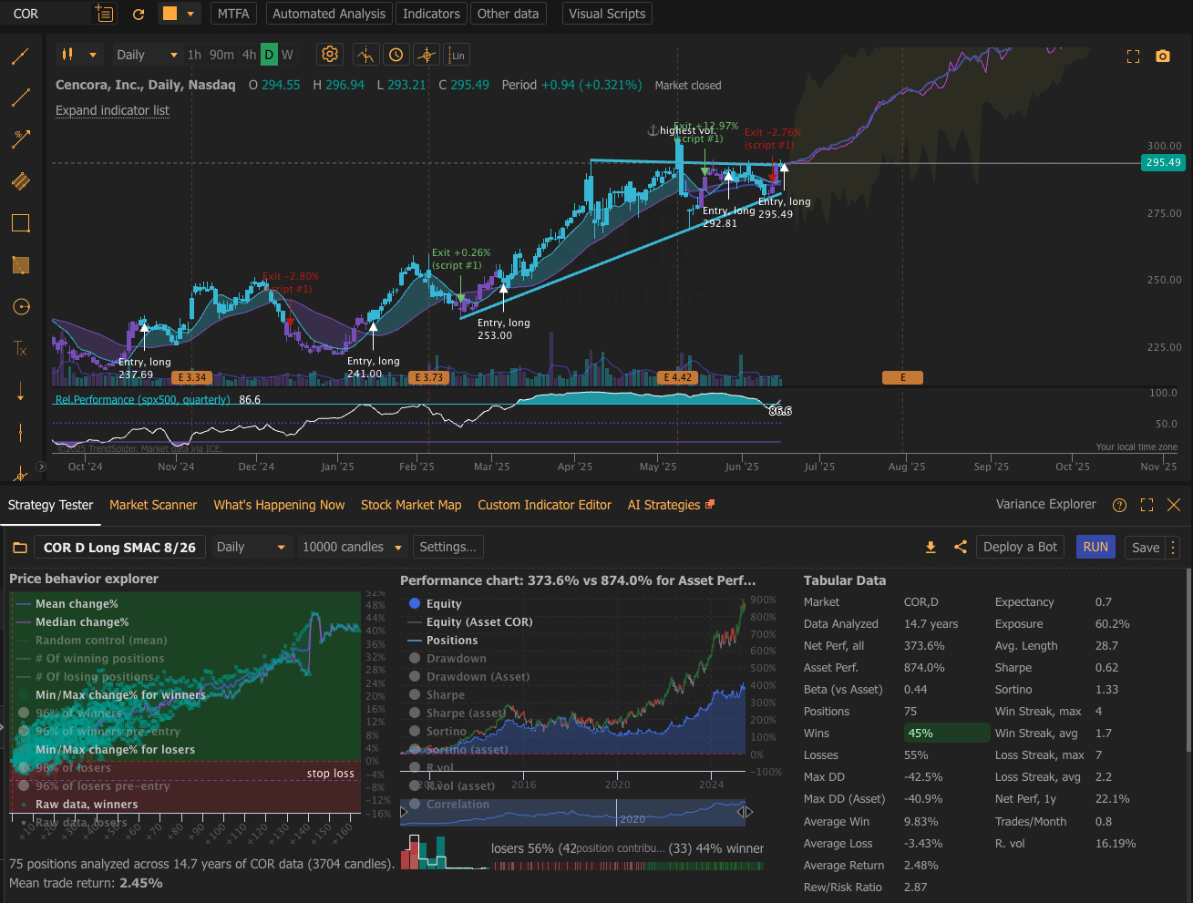Screen dimensions: 1193x903
Task: Open the chart color dropdown arrow
Action: pyautogui.click(x=190, y=14)
